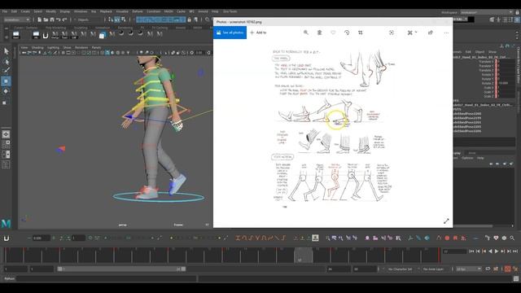521x293 pixels.
Task: Click the heart icon in the animation toolbar
Action: 496,238
